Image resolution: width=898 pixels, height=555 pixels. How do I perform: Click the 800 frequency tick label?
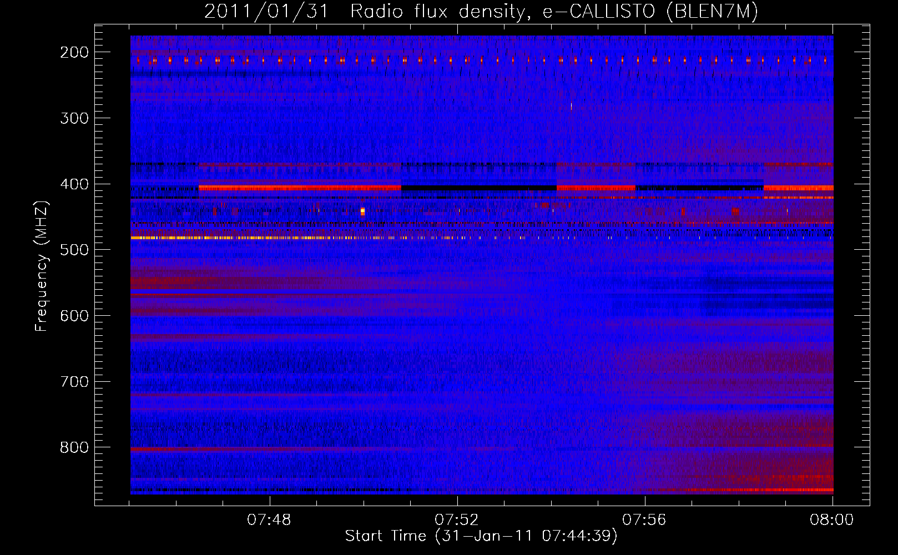[74, 447]
